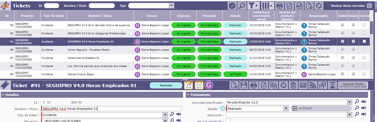Click the Adjuntar fichero button
377x122 pixels.
[x=353, y=85]
